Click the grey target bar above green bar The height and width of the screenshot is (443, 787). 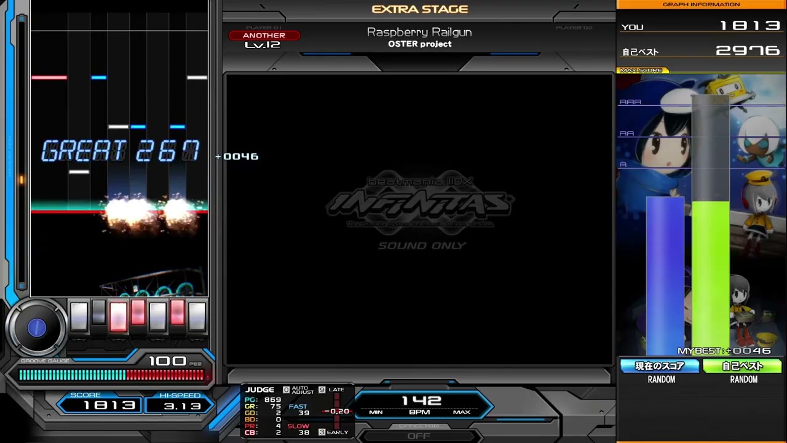click(711, 148)
